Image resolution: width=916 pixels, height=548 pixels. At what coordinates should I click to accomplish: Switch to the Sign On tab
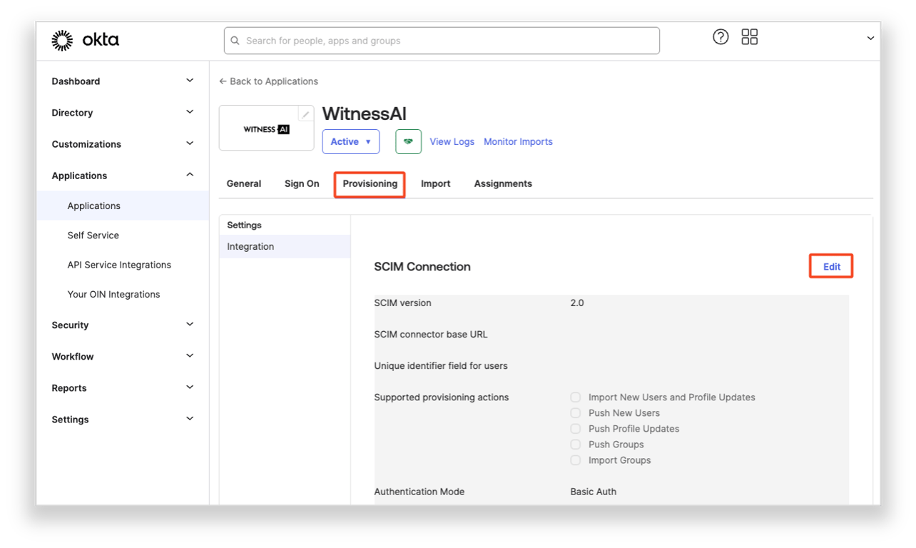point(302,183)
